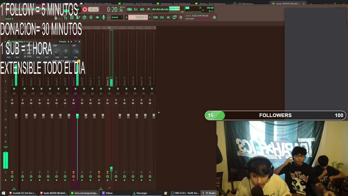Click stereo flip arrows on Insert 3
The width and height of the screenshot is (348, 196).
click(39, 103)
